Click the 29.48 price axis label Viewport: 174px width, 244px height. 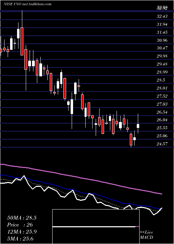(x=162, y=64)
